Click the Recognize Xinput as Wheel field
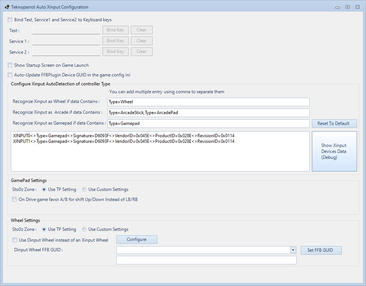Image resolution: width=366 pixels, height=286 pixels. click(x=209, y=102)
